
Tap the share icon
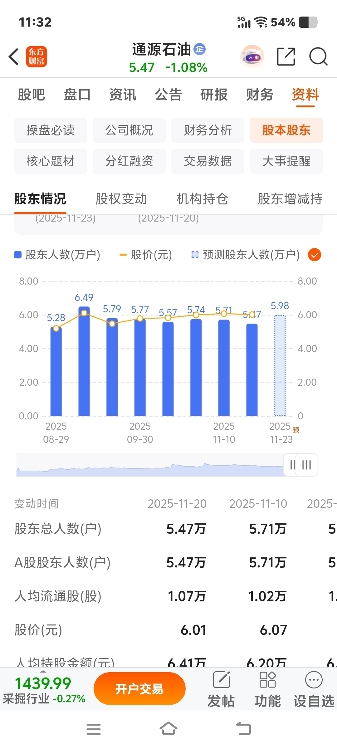pos(286,57)
